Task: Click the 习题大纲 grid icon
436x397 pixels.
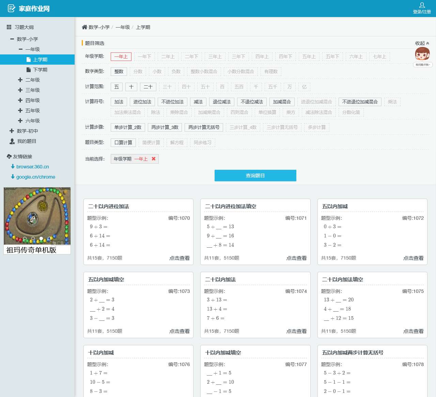Action: pos(9,27)
